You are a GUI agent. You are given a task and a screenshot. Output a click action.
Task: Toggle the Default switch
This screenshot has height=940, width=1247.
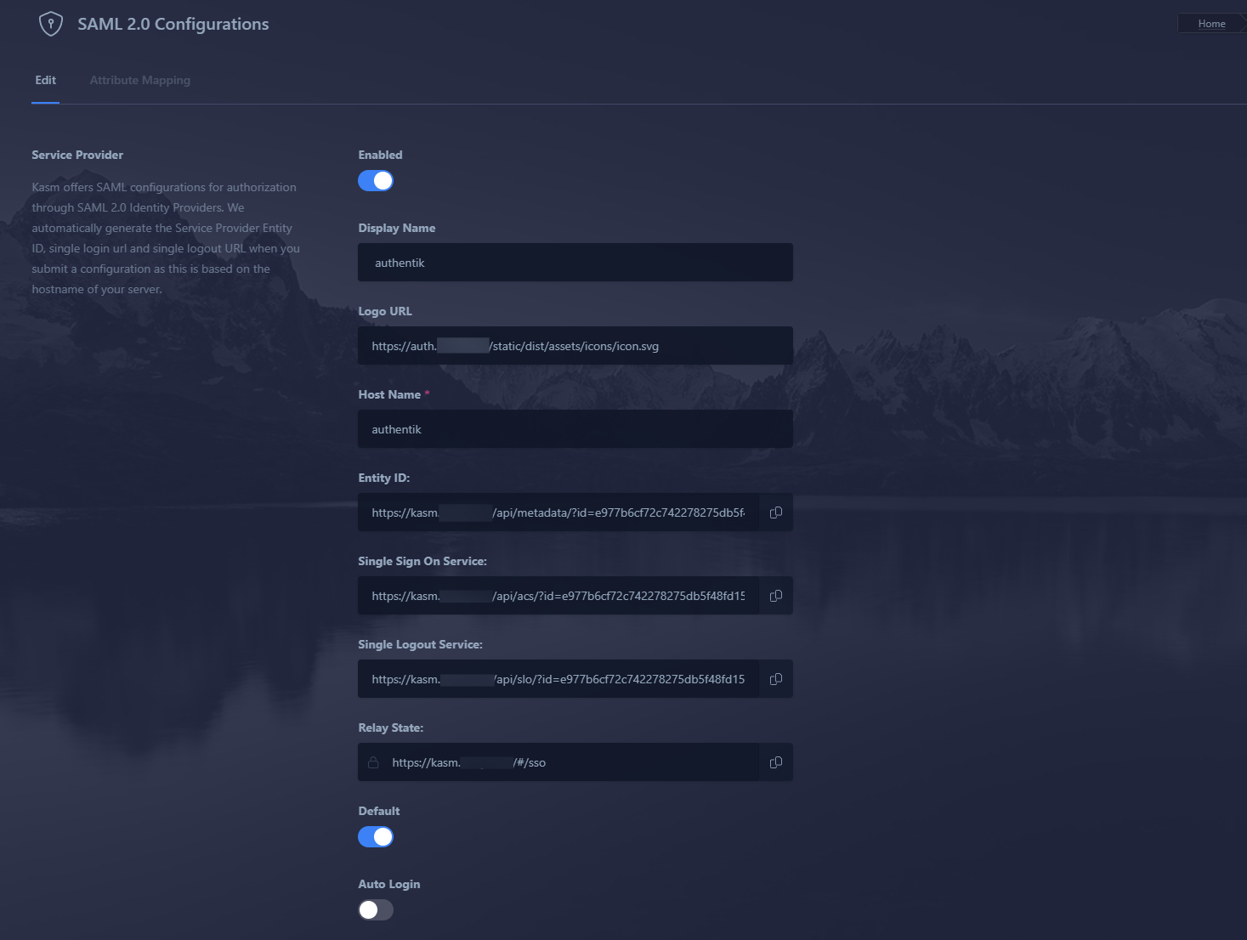click(376, 836)
